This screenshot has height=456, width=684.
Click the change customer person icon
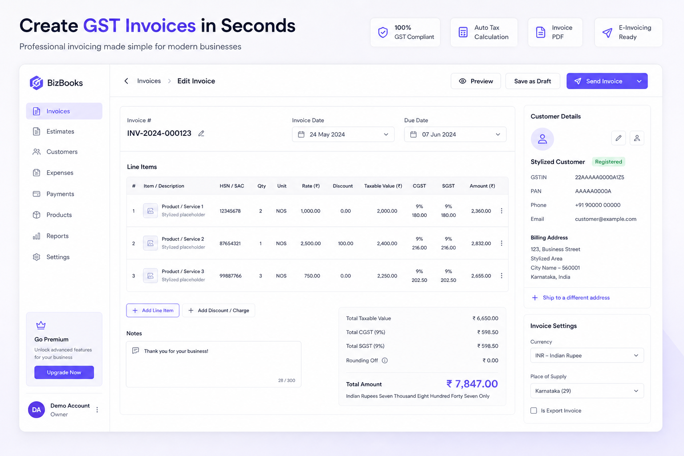(x=637, y=138)
